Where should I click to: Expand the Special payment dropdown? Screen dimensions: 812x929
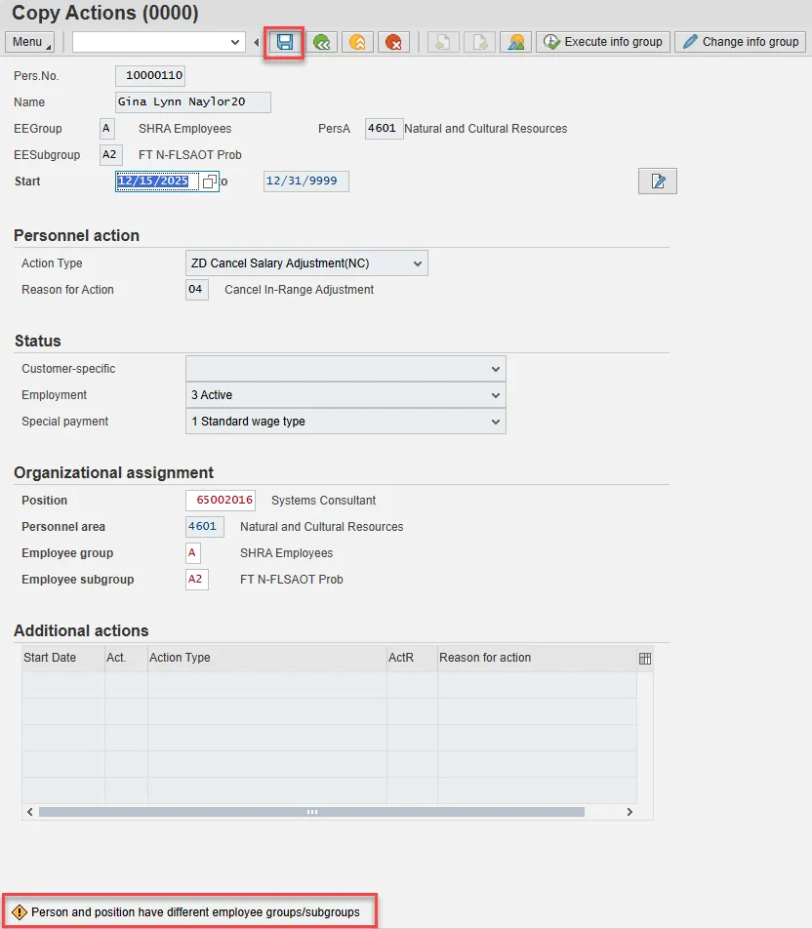coord(496,422)
